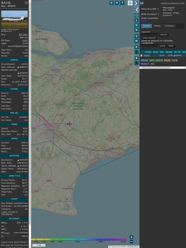186x248 pixels.
Task: Click the DIRECTION section header
Action: coord(14,176)
